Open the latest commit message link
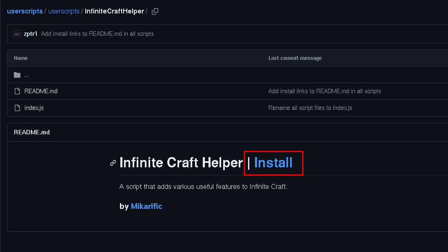The height and width of the screenshot is (252, 448). pos(97,34)
